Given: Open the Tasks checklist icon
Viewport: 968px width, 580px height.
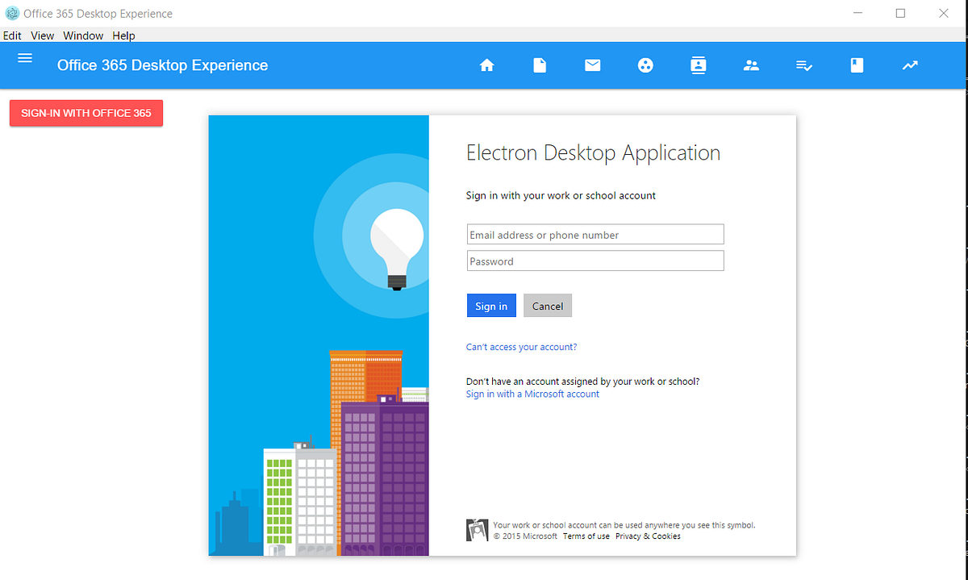Looking at the screenshot, I should pos(803,65).
